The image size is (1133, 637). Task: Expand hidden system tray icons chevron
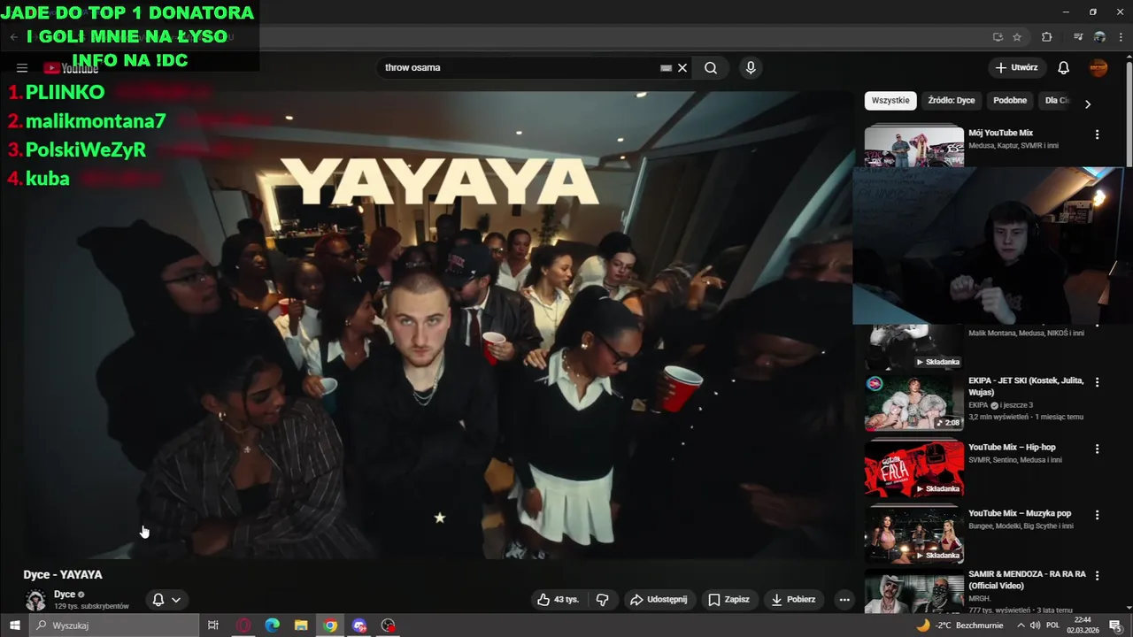[x=1021, y=625]
